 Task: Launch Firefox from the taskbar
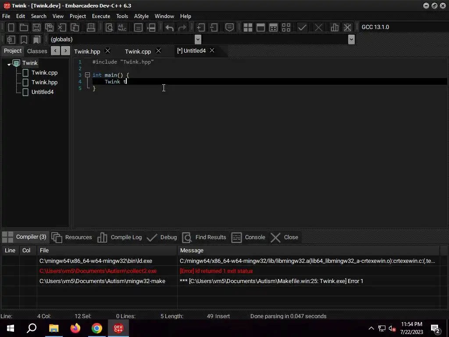pos(75,328)
